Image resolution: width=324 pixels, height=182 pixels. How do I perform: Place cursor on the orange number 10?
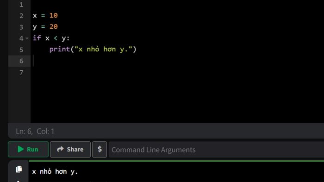[54, 15]
